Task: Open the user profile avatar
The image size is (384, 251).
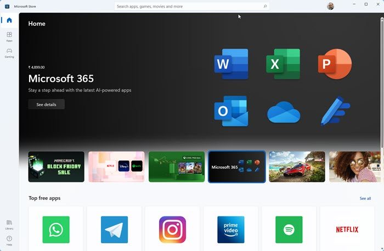Action: pos(330,6)
